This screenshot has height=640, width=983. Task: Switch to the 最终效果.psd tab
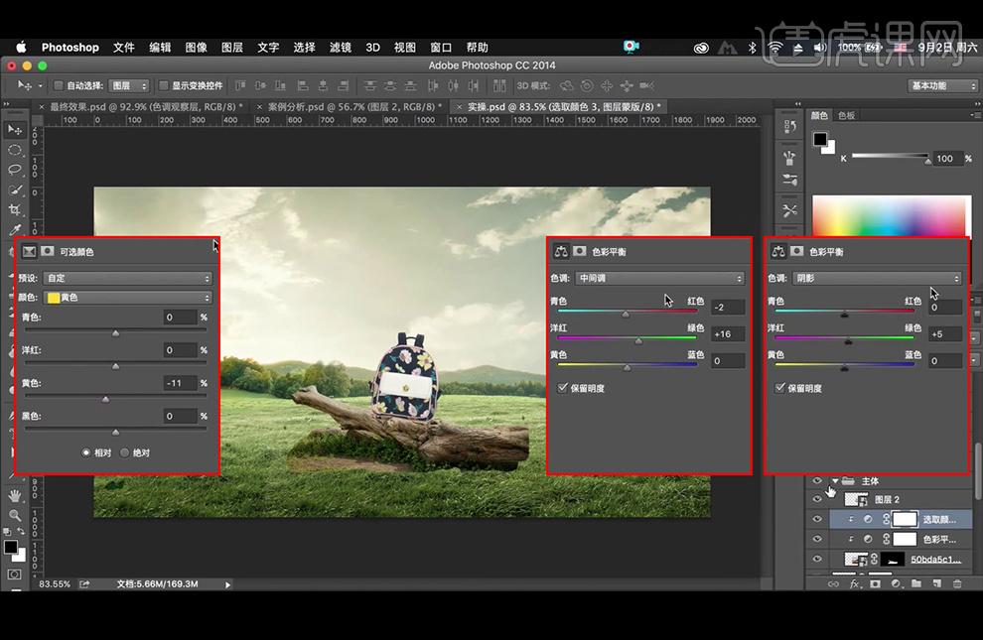point(146,107)
